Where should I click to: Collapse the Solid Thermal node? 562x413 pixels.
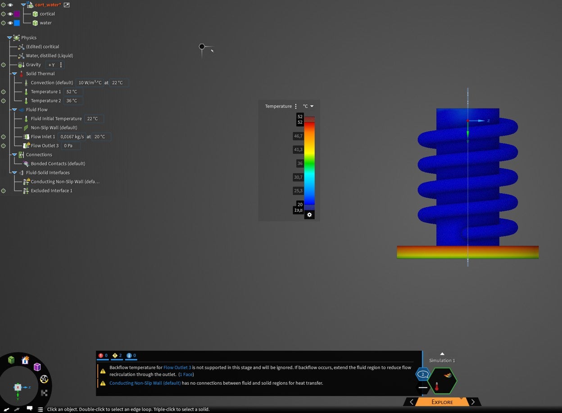[x=14, y=74]
